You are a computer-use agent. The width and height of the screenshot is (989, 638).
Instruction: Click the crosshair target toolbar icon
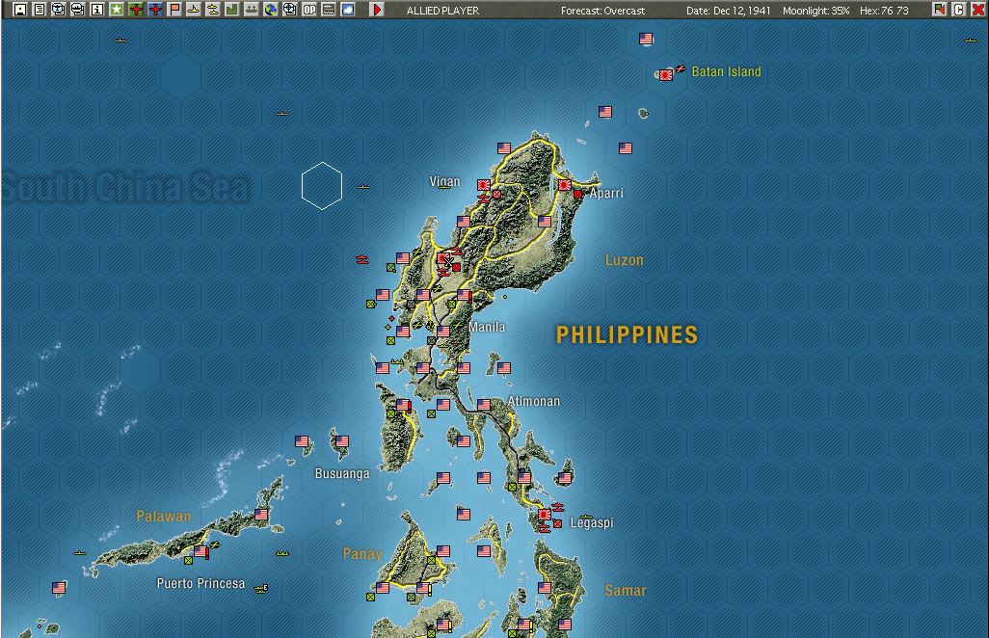(x=290, y=10)
